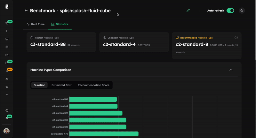Switch to the Real Time tab
The width and height of the screenshot is (256, 138).
pos(36,24)
